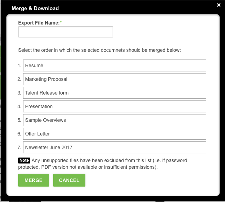
Task: Select the Talent Release form row
Action: [114, 93]
